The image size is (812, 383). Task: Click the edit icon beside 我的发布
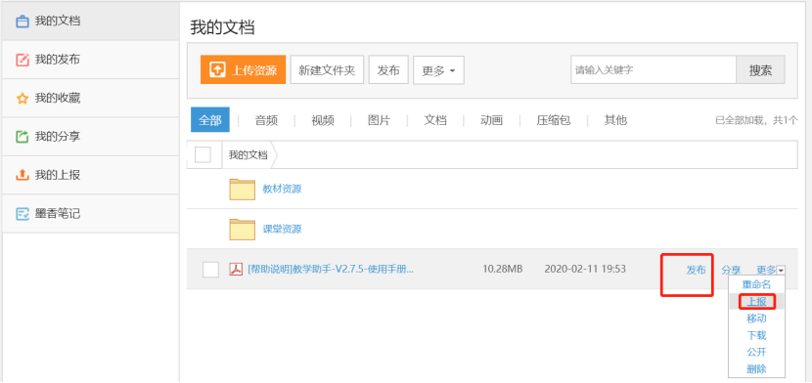[x=23, y=60]
